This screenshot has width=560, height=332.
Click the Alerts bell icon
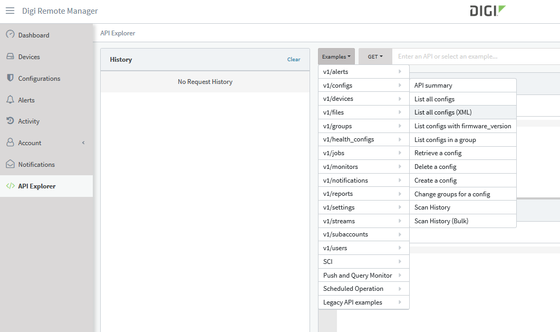[x=11, y=100]
